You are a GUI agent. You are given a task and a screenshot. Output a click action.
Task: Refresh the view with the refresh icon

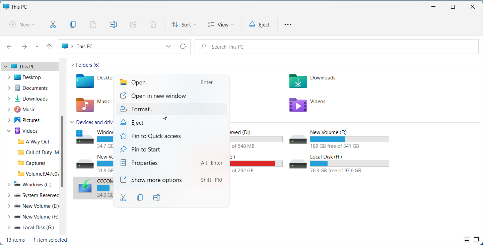[183, 46]
